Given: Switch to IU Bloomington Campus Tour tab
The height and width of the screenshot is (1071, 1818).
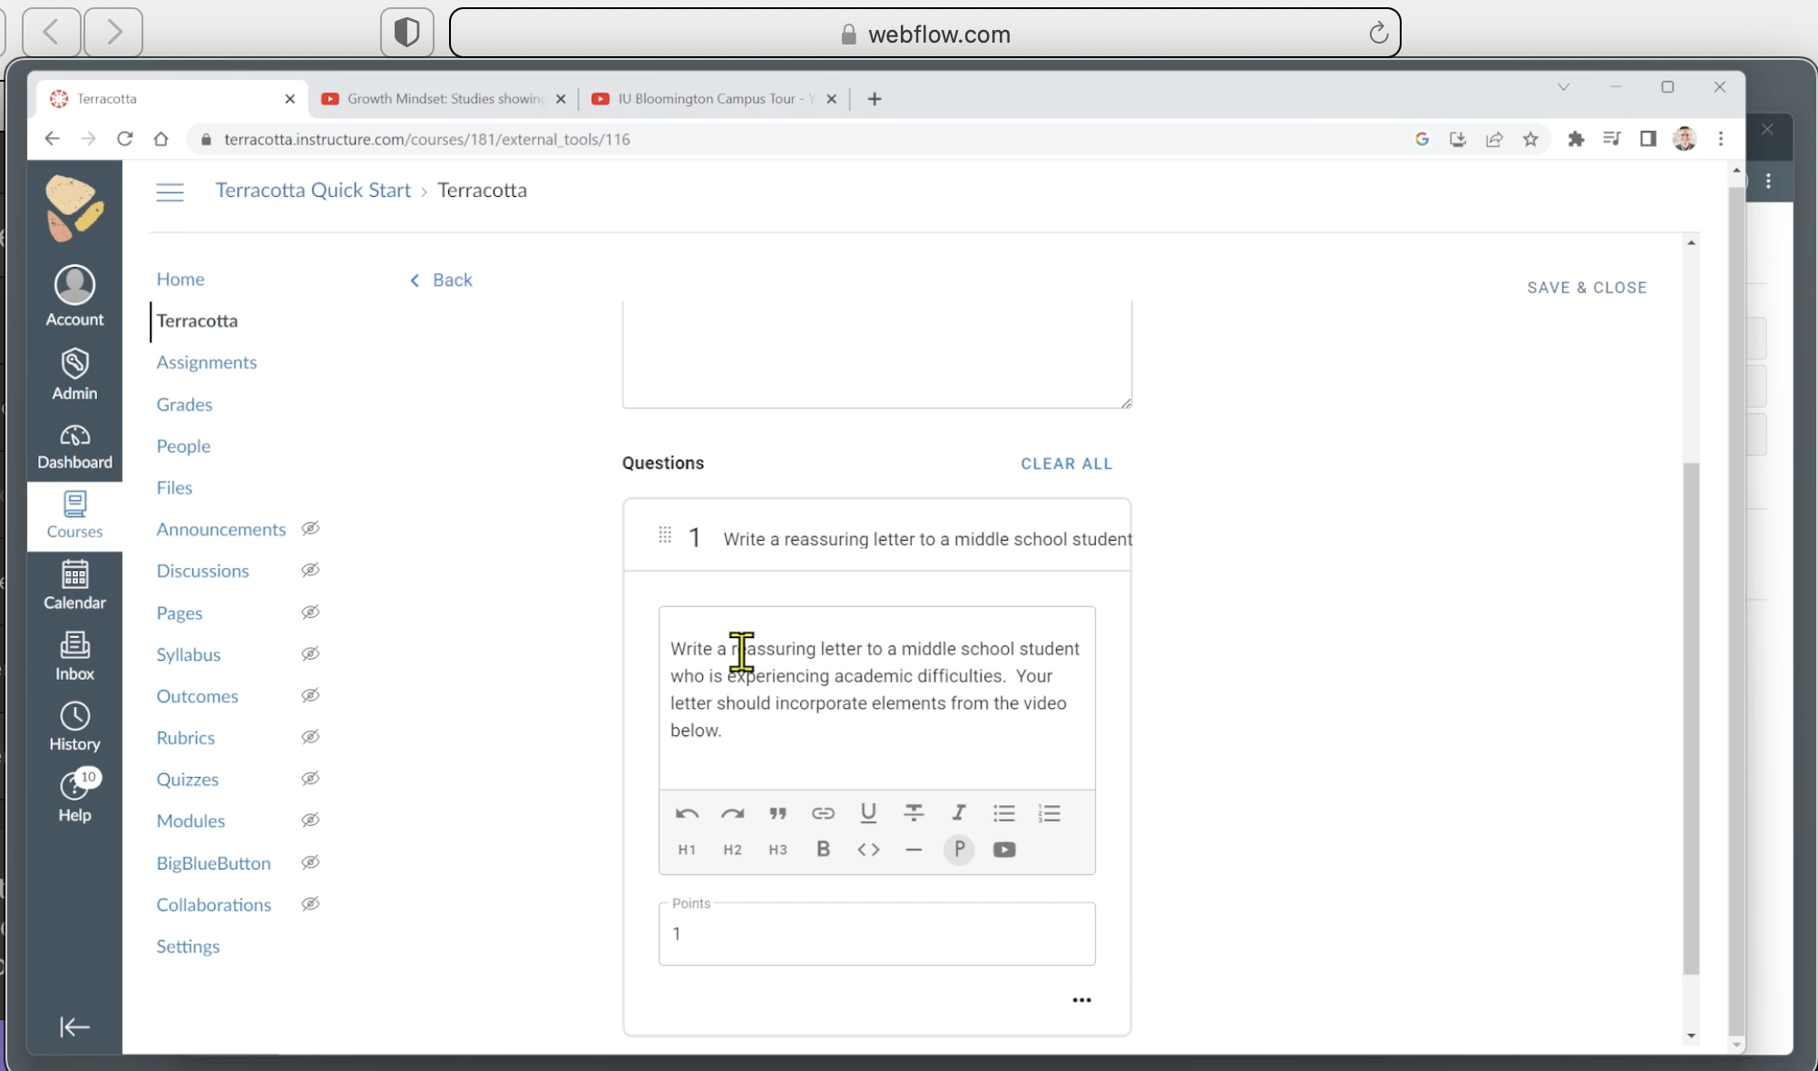Looking at the screenshot, I should pos(714,98).
